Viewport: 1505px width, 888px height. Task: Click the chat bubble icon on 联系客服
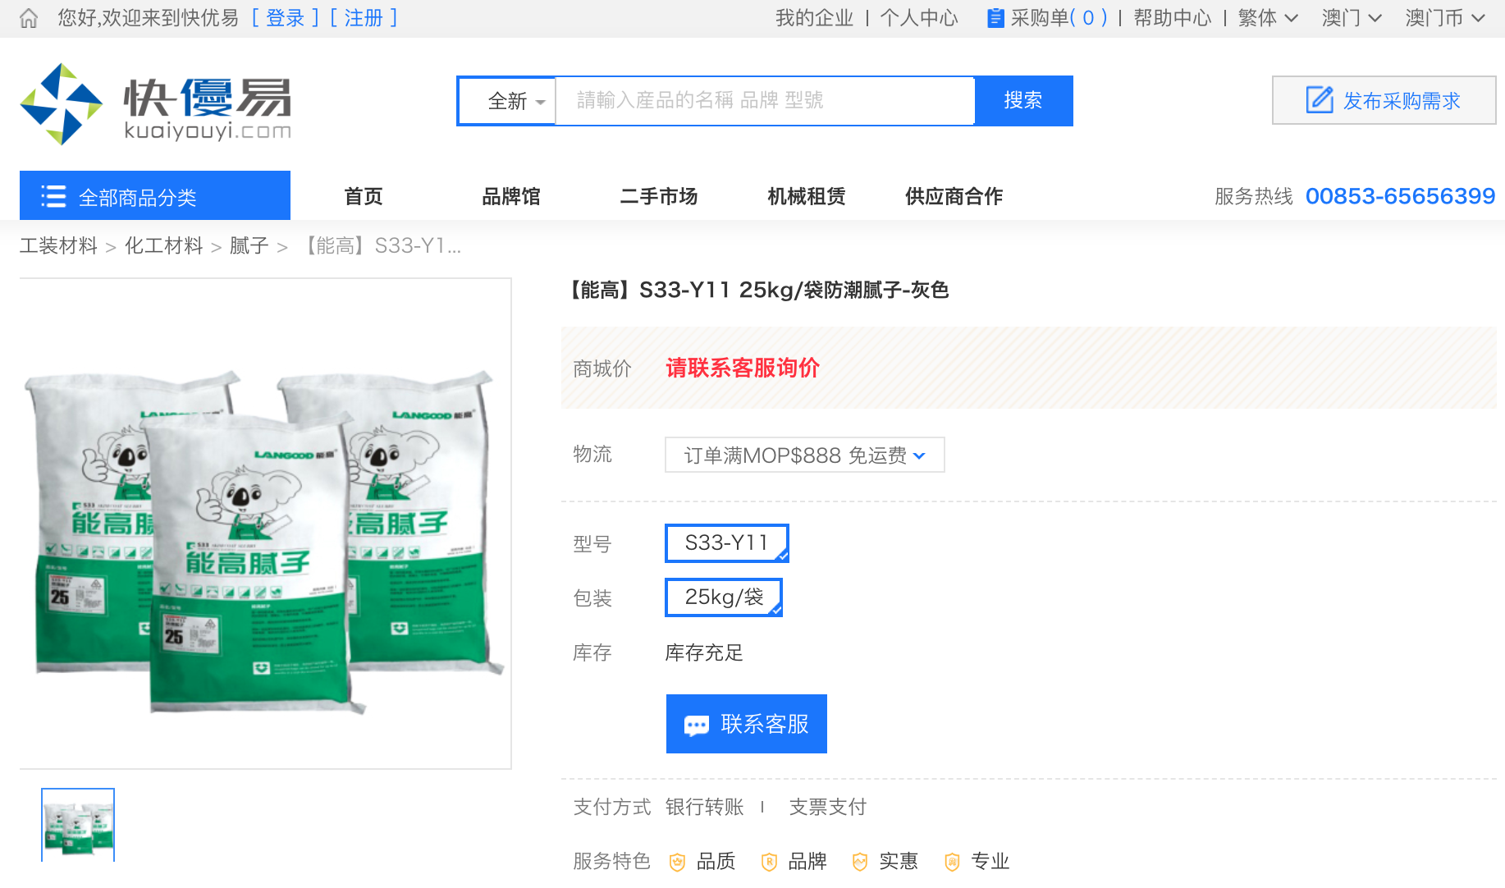click(696, 724)
